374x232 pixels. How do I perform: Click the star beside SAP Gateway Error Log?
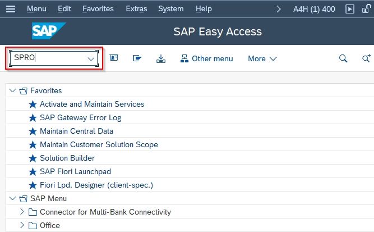pos(33,118)
